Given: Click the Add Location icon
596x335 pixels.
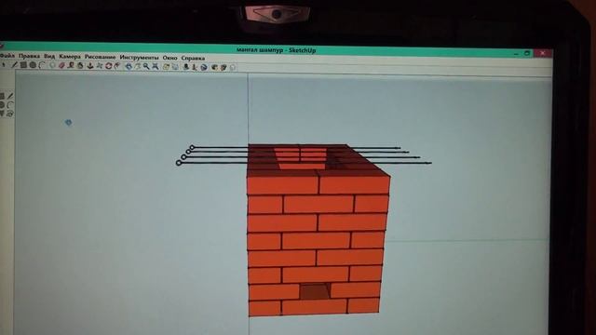Looking at the screenshot, I should [166, 67].
